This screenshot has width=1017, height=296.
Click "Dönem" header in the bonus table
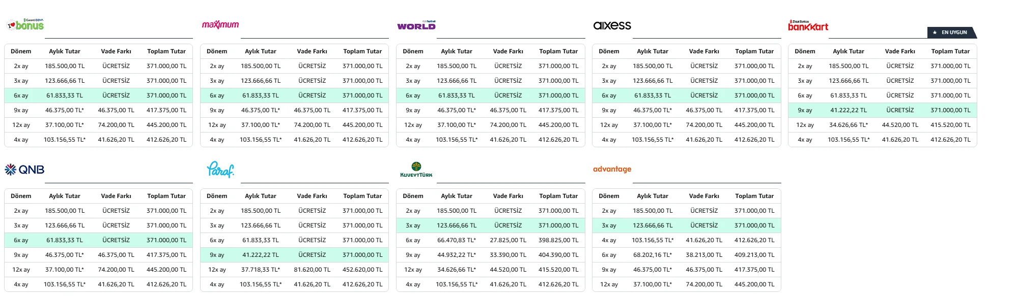point(21,51)
